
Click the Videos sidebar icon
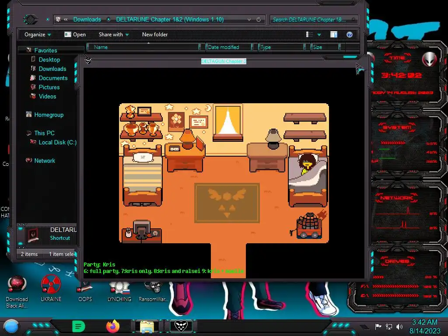pos(33,96)
